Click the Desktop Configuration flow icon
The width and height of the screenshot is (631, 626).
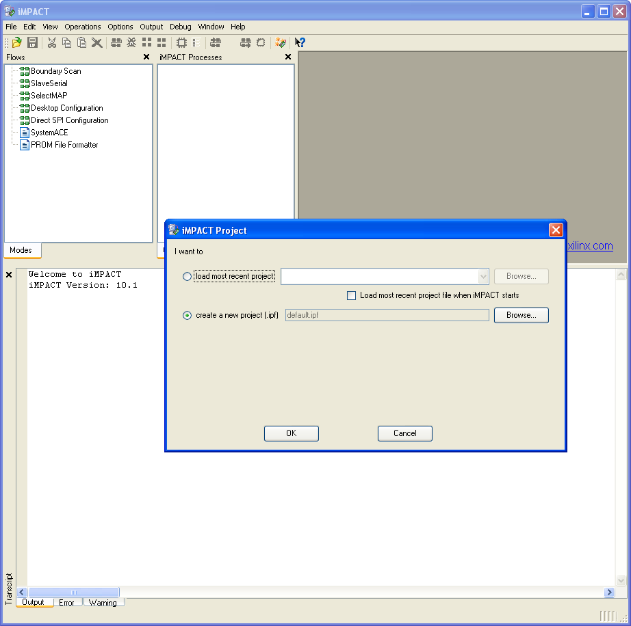click(x=25, y=108)
